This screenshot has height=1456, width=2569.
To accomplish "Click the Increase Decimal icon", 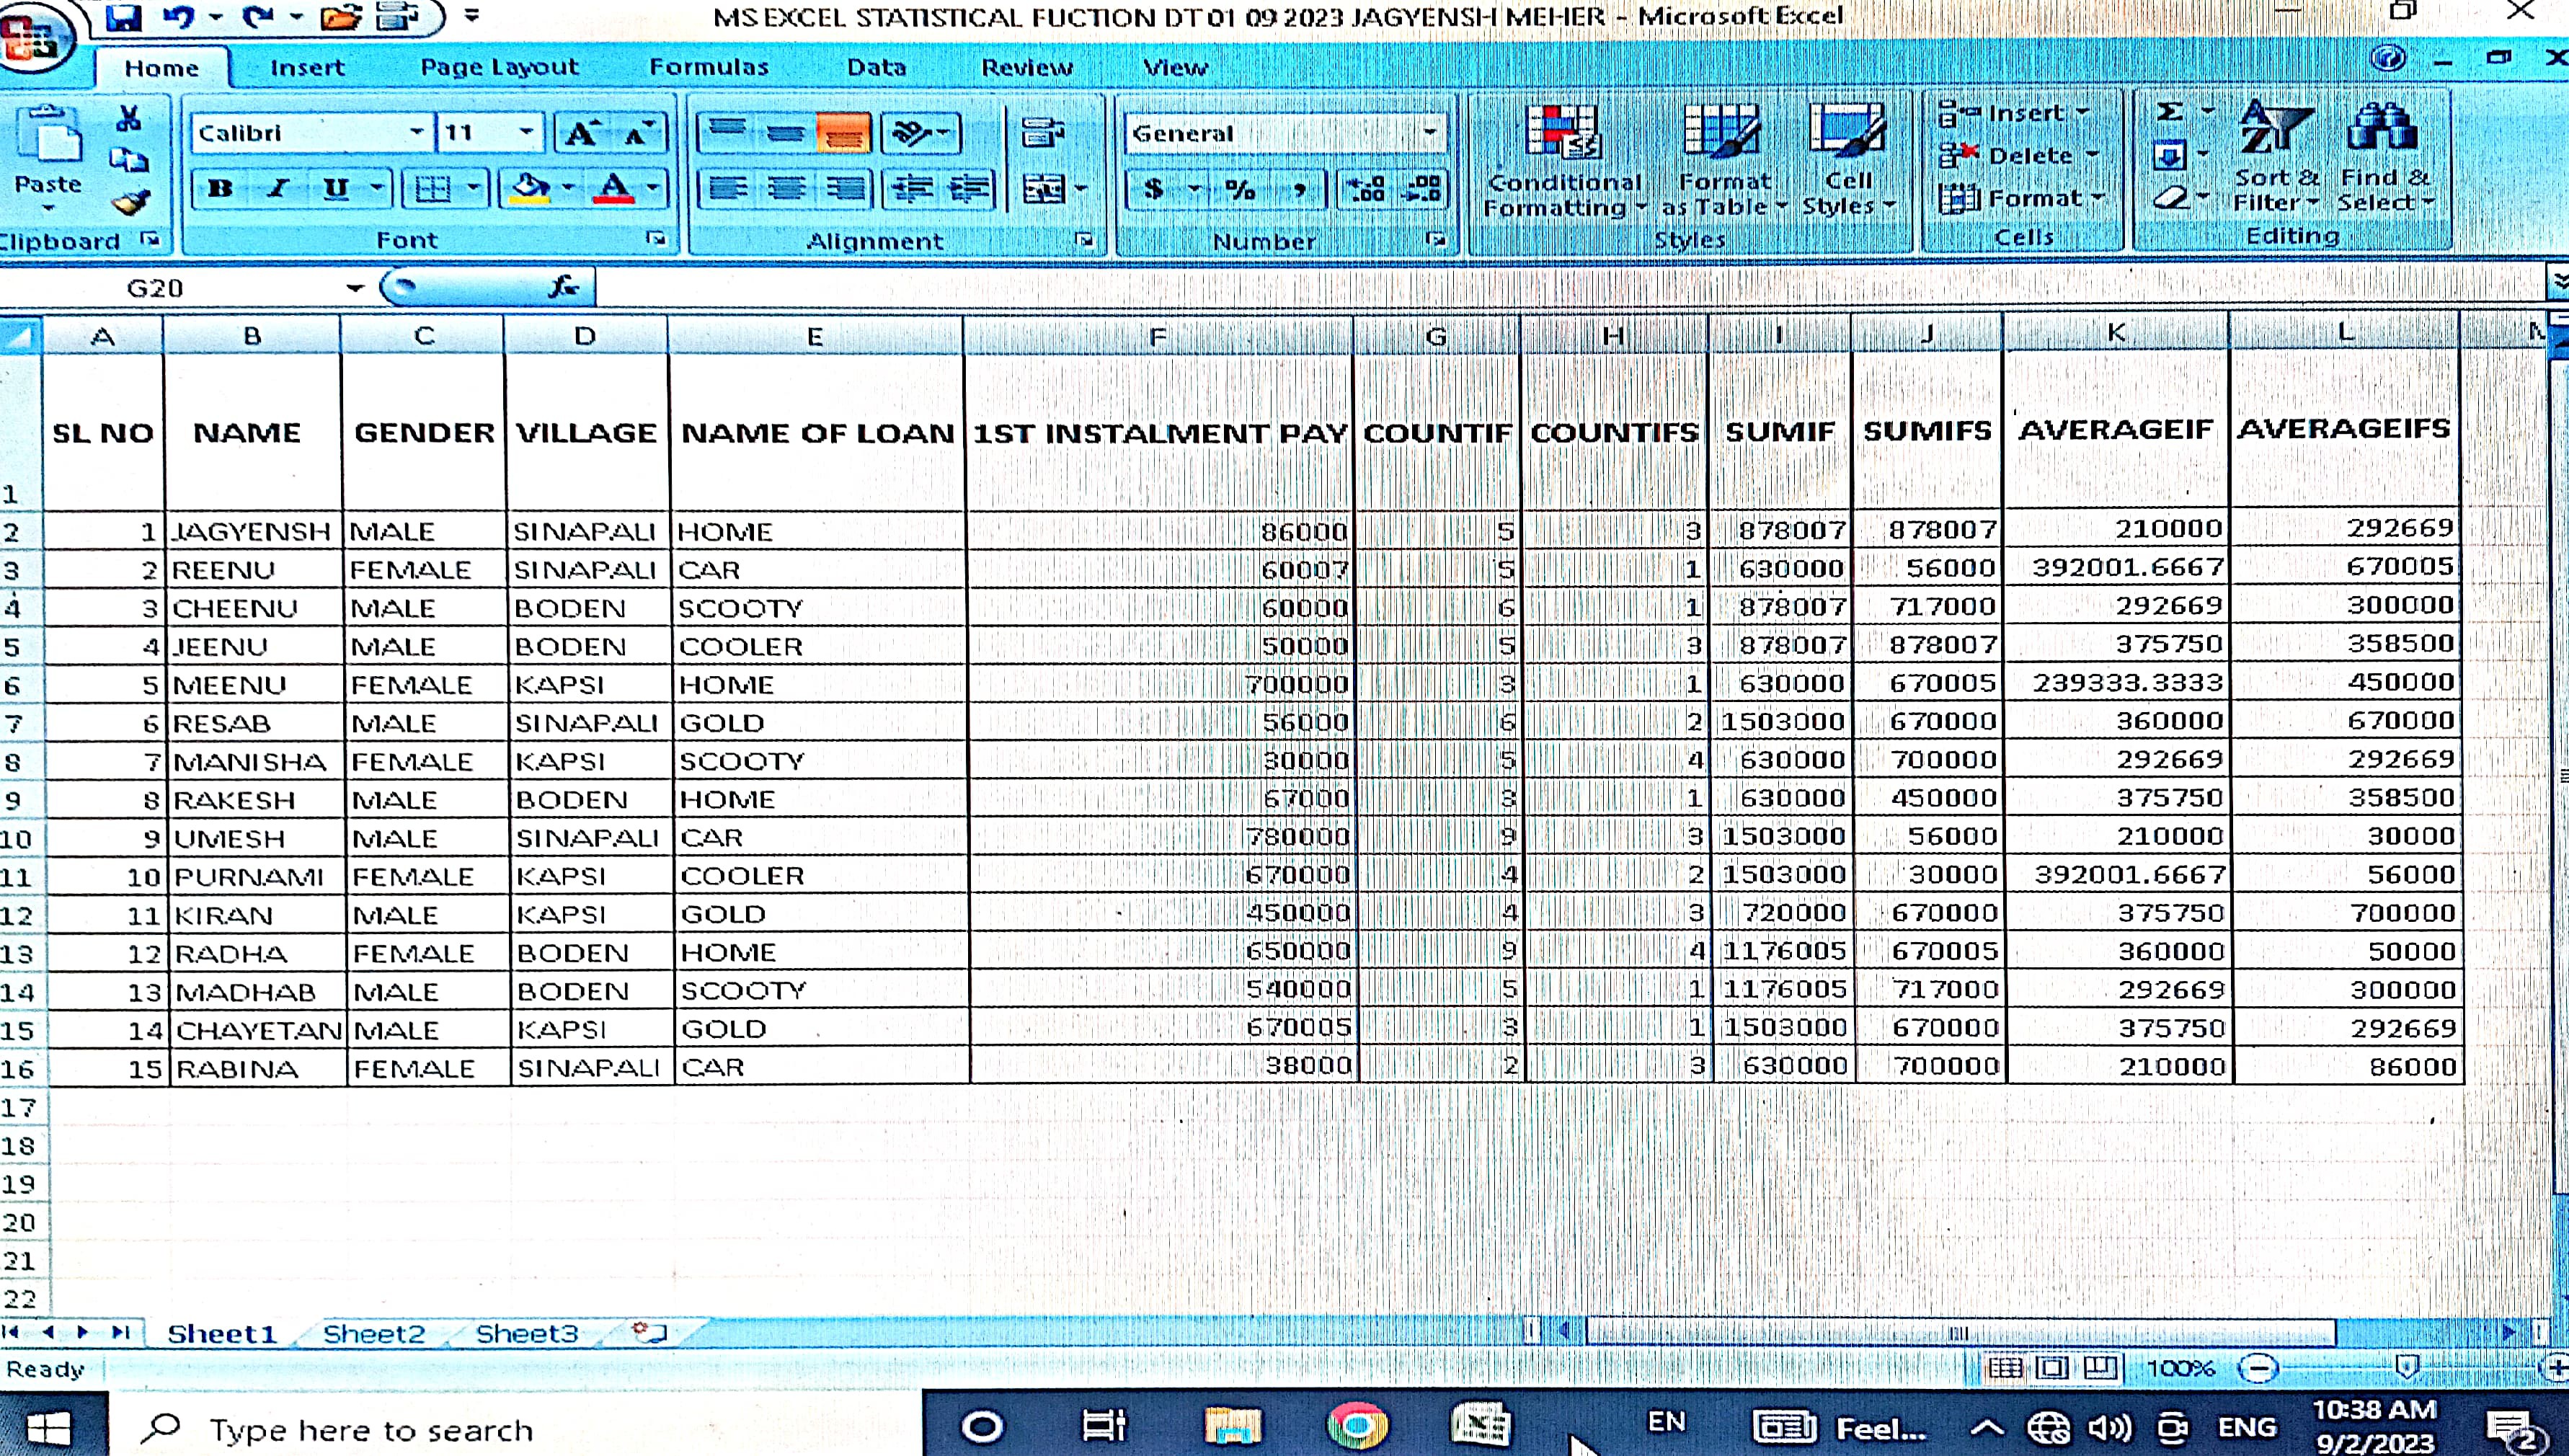I will [1366, 189].
